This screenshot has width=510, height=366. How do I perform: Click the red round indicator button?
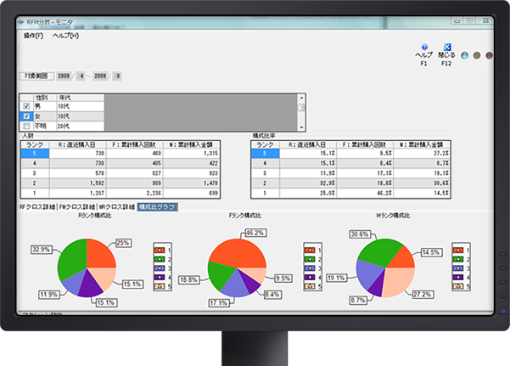489,55
